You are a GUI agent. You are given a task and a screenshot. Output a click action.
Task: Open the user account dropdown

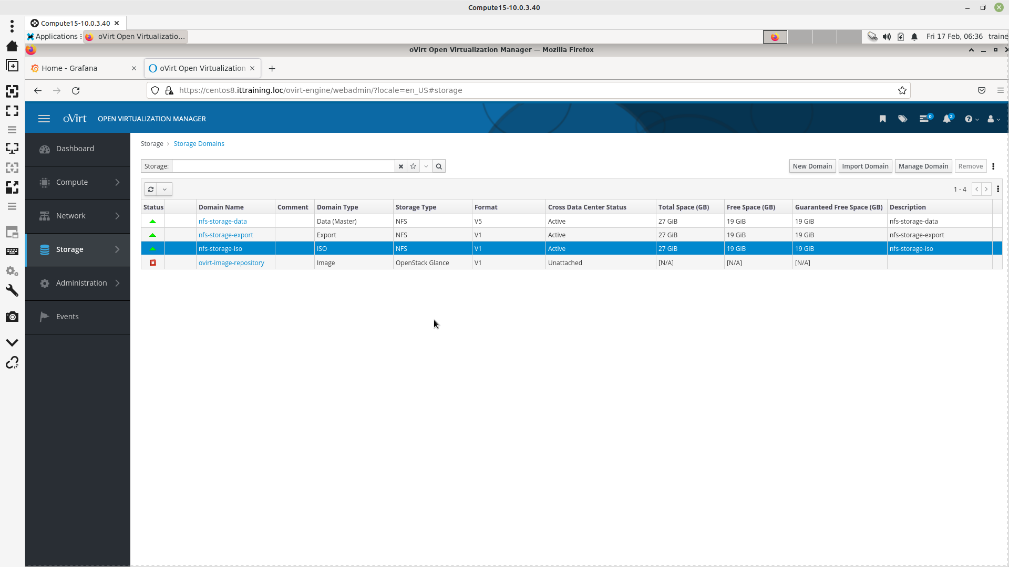pos(993,119)
